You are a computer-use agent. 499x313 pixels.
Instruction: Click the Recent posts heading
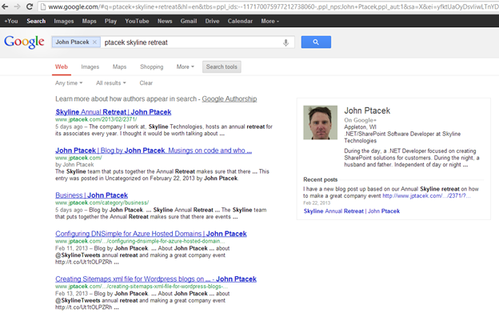coord(320,179)
